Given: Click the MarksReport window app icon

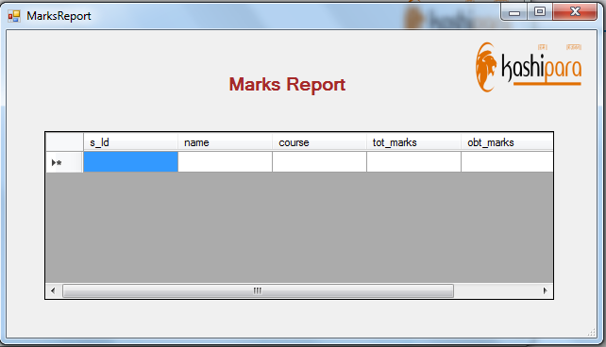Looking at the screenshot, I should coord(14,16).
